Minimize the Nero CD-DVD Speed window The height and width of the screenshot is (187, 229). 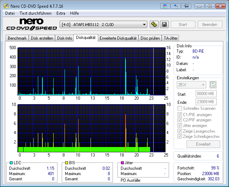pos(200,6)
